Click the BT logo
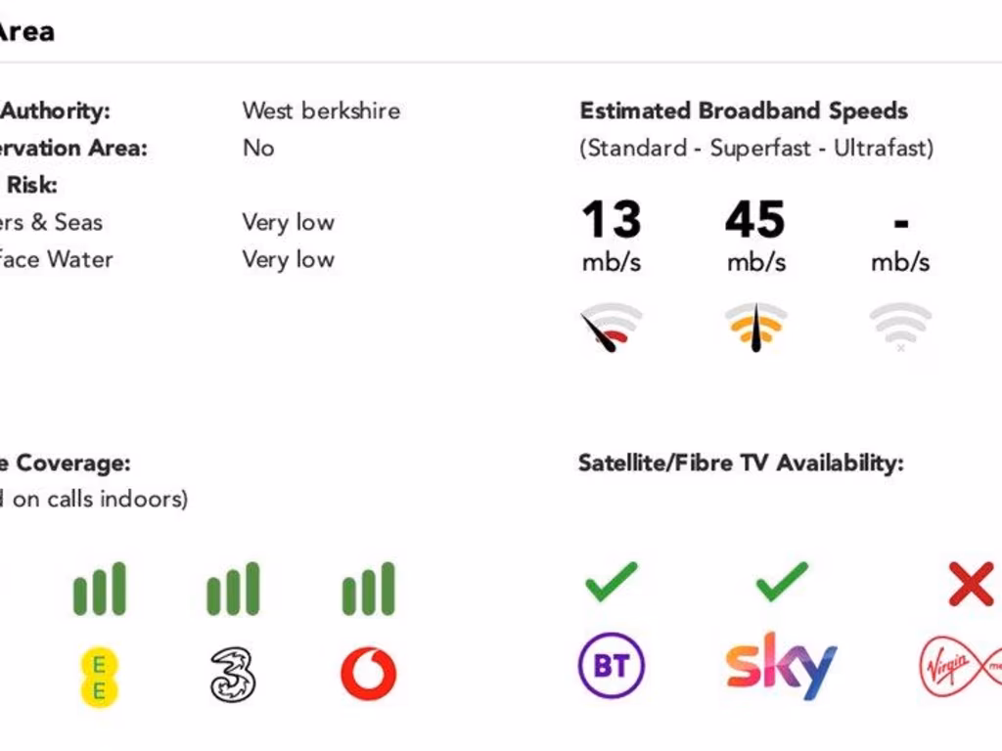The width and height of the screenshot is (1002, 751). (x=612, y=666)
